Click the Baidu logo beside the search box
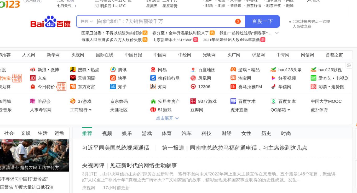Image resolution: width=357 pixels, height=193 pixels. tap(50, 22)
